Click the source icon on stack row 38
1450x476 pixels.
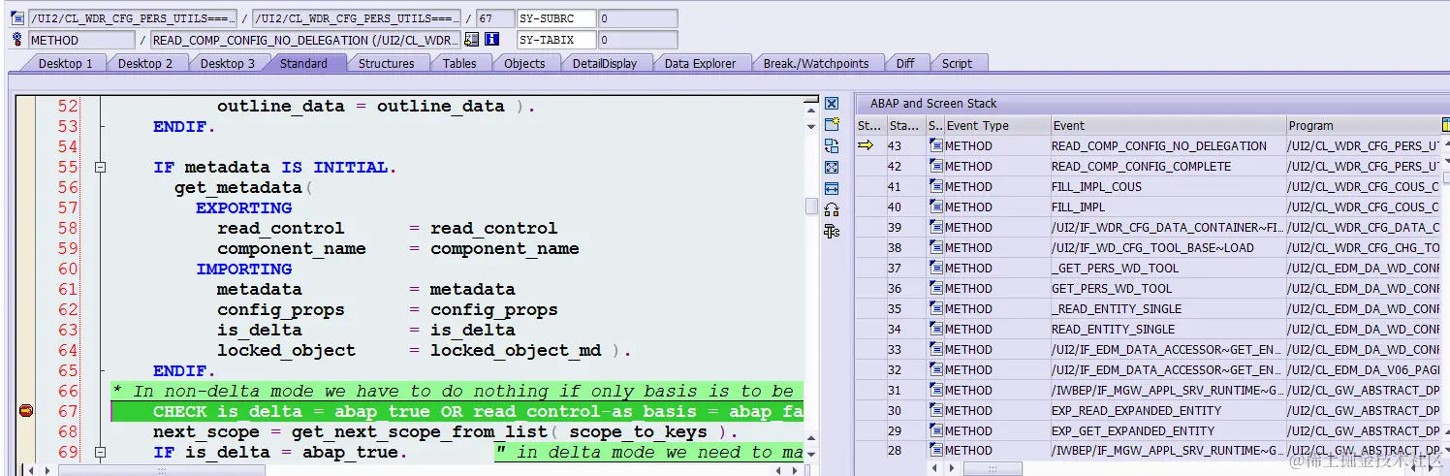935,247
